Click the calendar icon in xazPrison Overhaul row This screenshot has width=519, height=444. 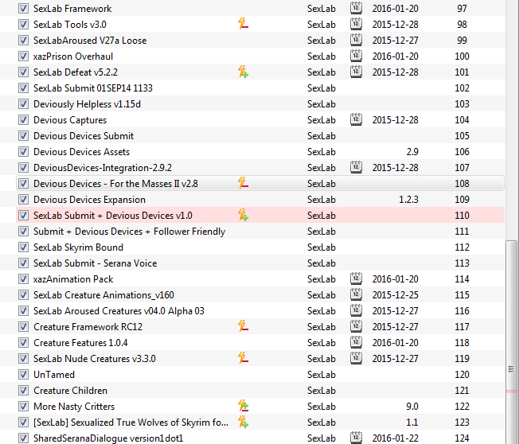point(356,56)
